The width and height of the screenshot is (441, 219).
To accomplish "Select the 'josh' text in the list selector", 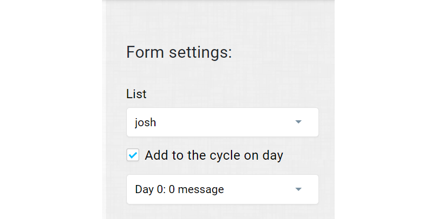I will click(x=145, y=122).
